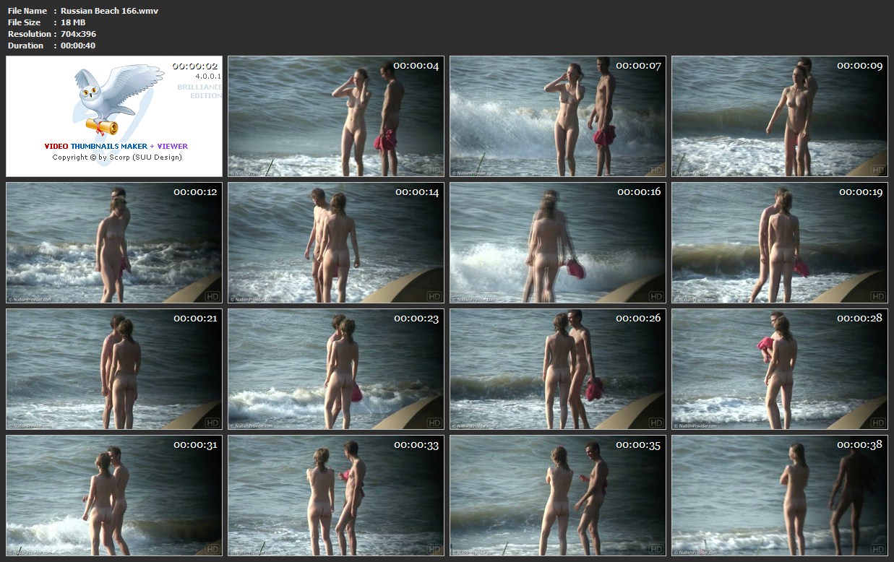Image resolution: width=894 pixels, height=562 pixels.
Task: Click the HD badge on the 00:00:38 frame
Action: (878, 549)
